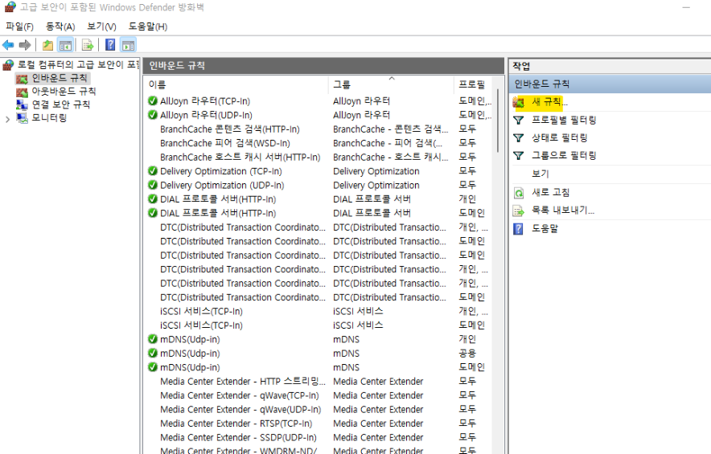This screenshot has height=454, width=711.
Task: Click green check icon of Delivery Optimization (TCP-In)
Action: 153,171
